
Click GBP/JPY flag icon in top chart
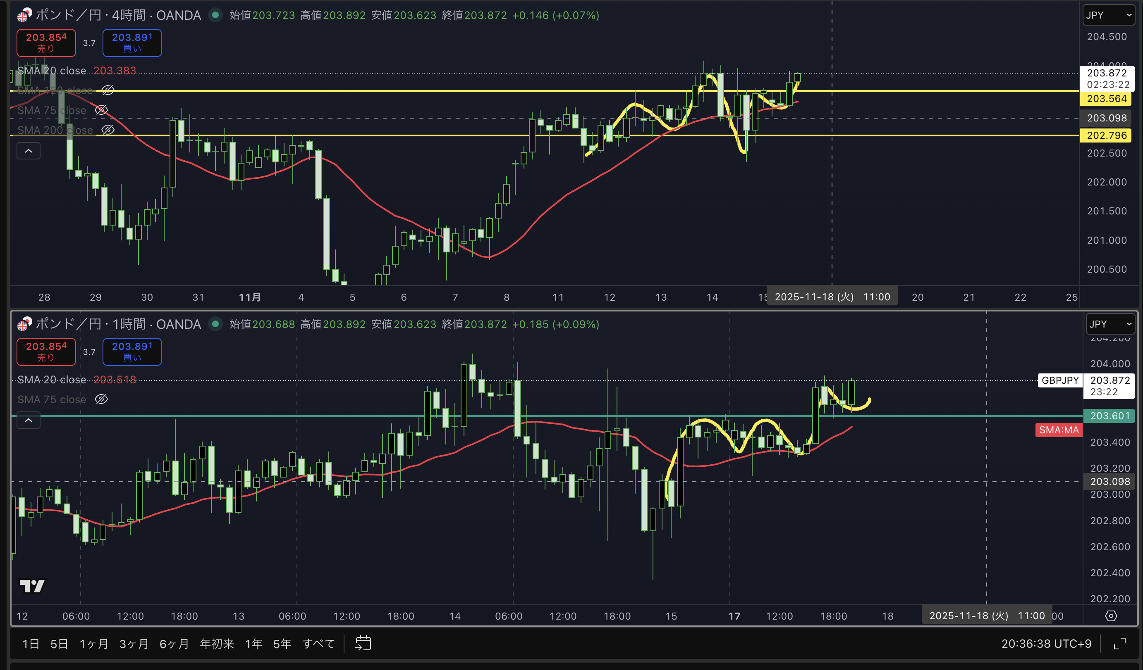click(x=24, y=15)
